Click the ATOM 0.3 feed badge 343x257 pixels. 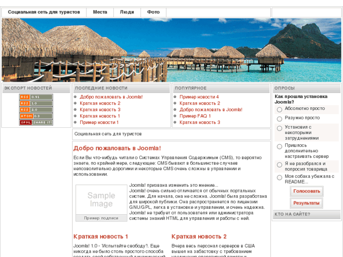(x=36, y=116)
